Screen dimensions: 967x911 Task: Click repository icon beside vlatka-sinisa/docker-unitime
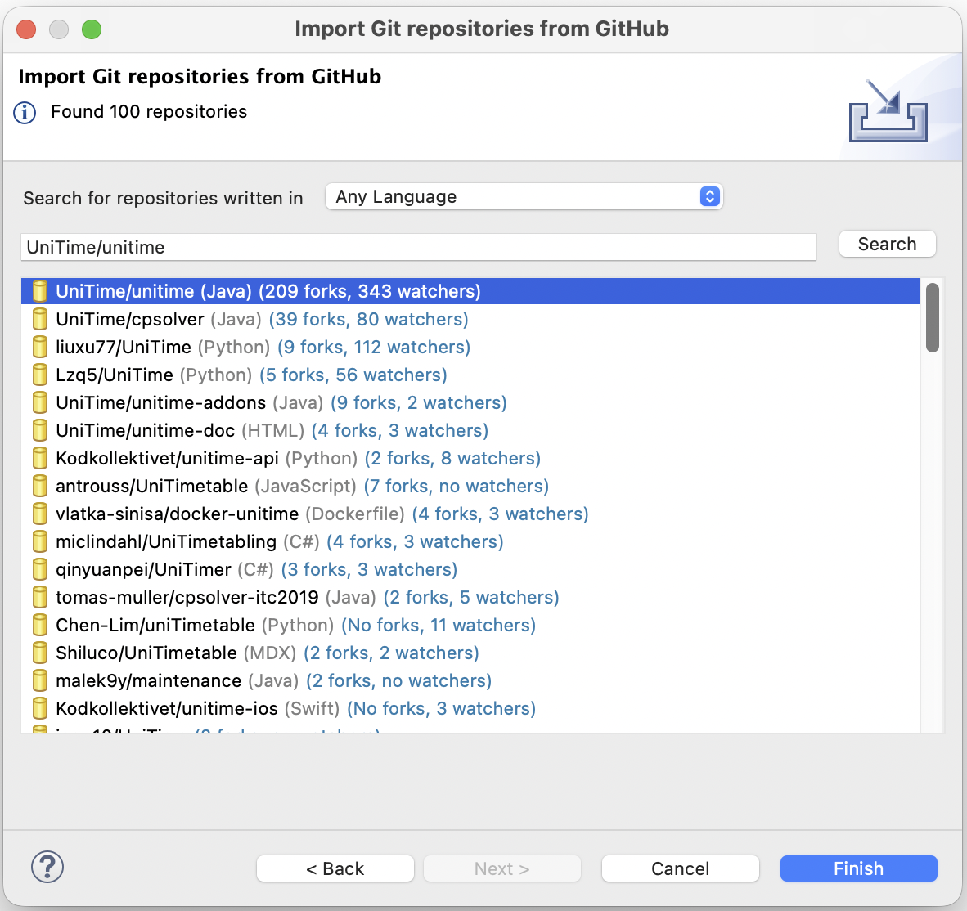(40, 514)
